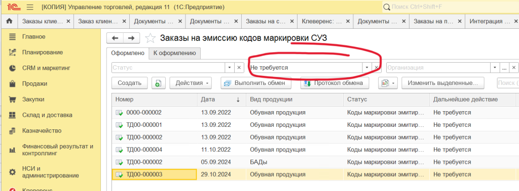Select the БАДы cell in row ТД00-000002
Screen dimensions: 519x191
tap(294, 162)
